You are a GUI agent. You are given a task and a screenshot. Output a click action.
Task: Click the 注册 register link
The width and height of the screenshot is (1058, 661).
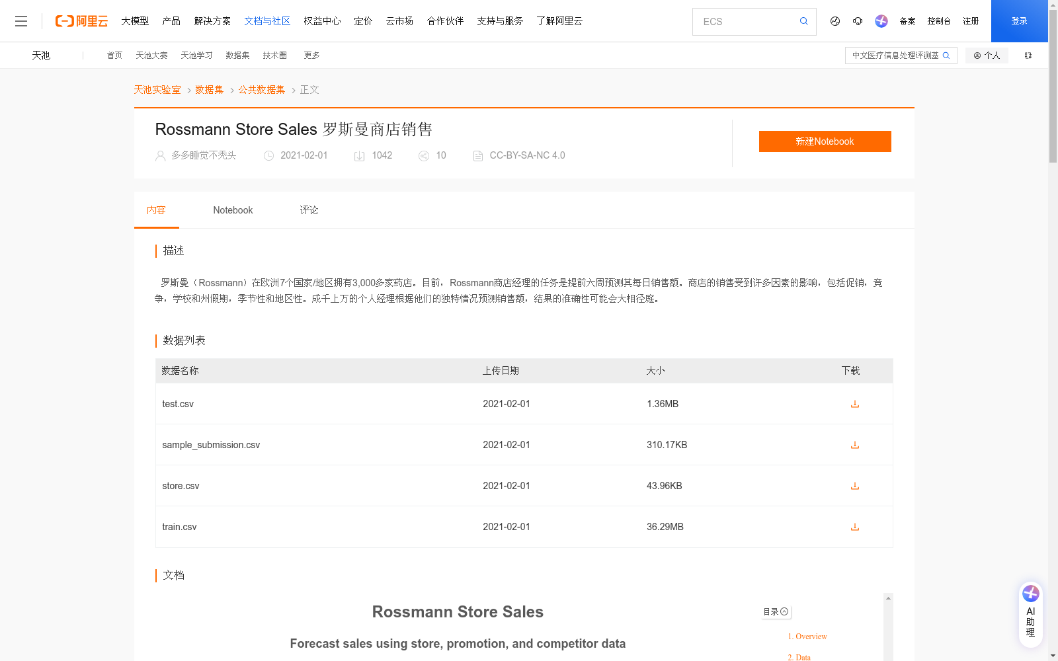pos(971,21)
